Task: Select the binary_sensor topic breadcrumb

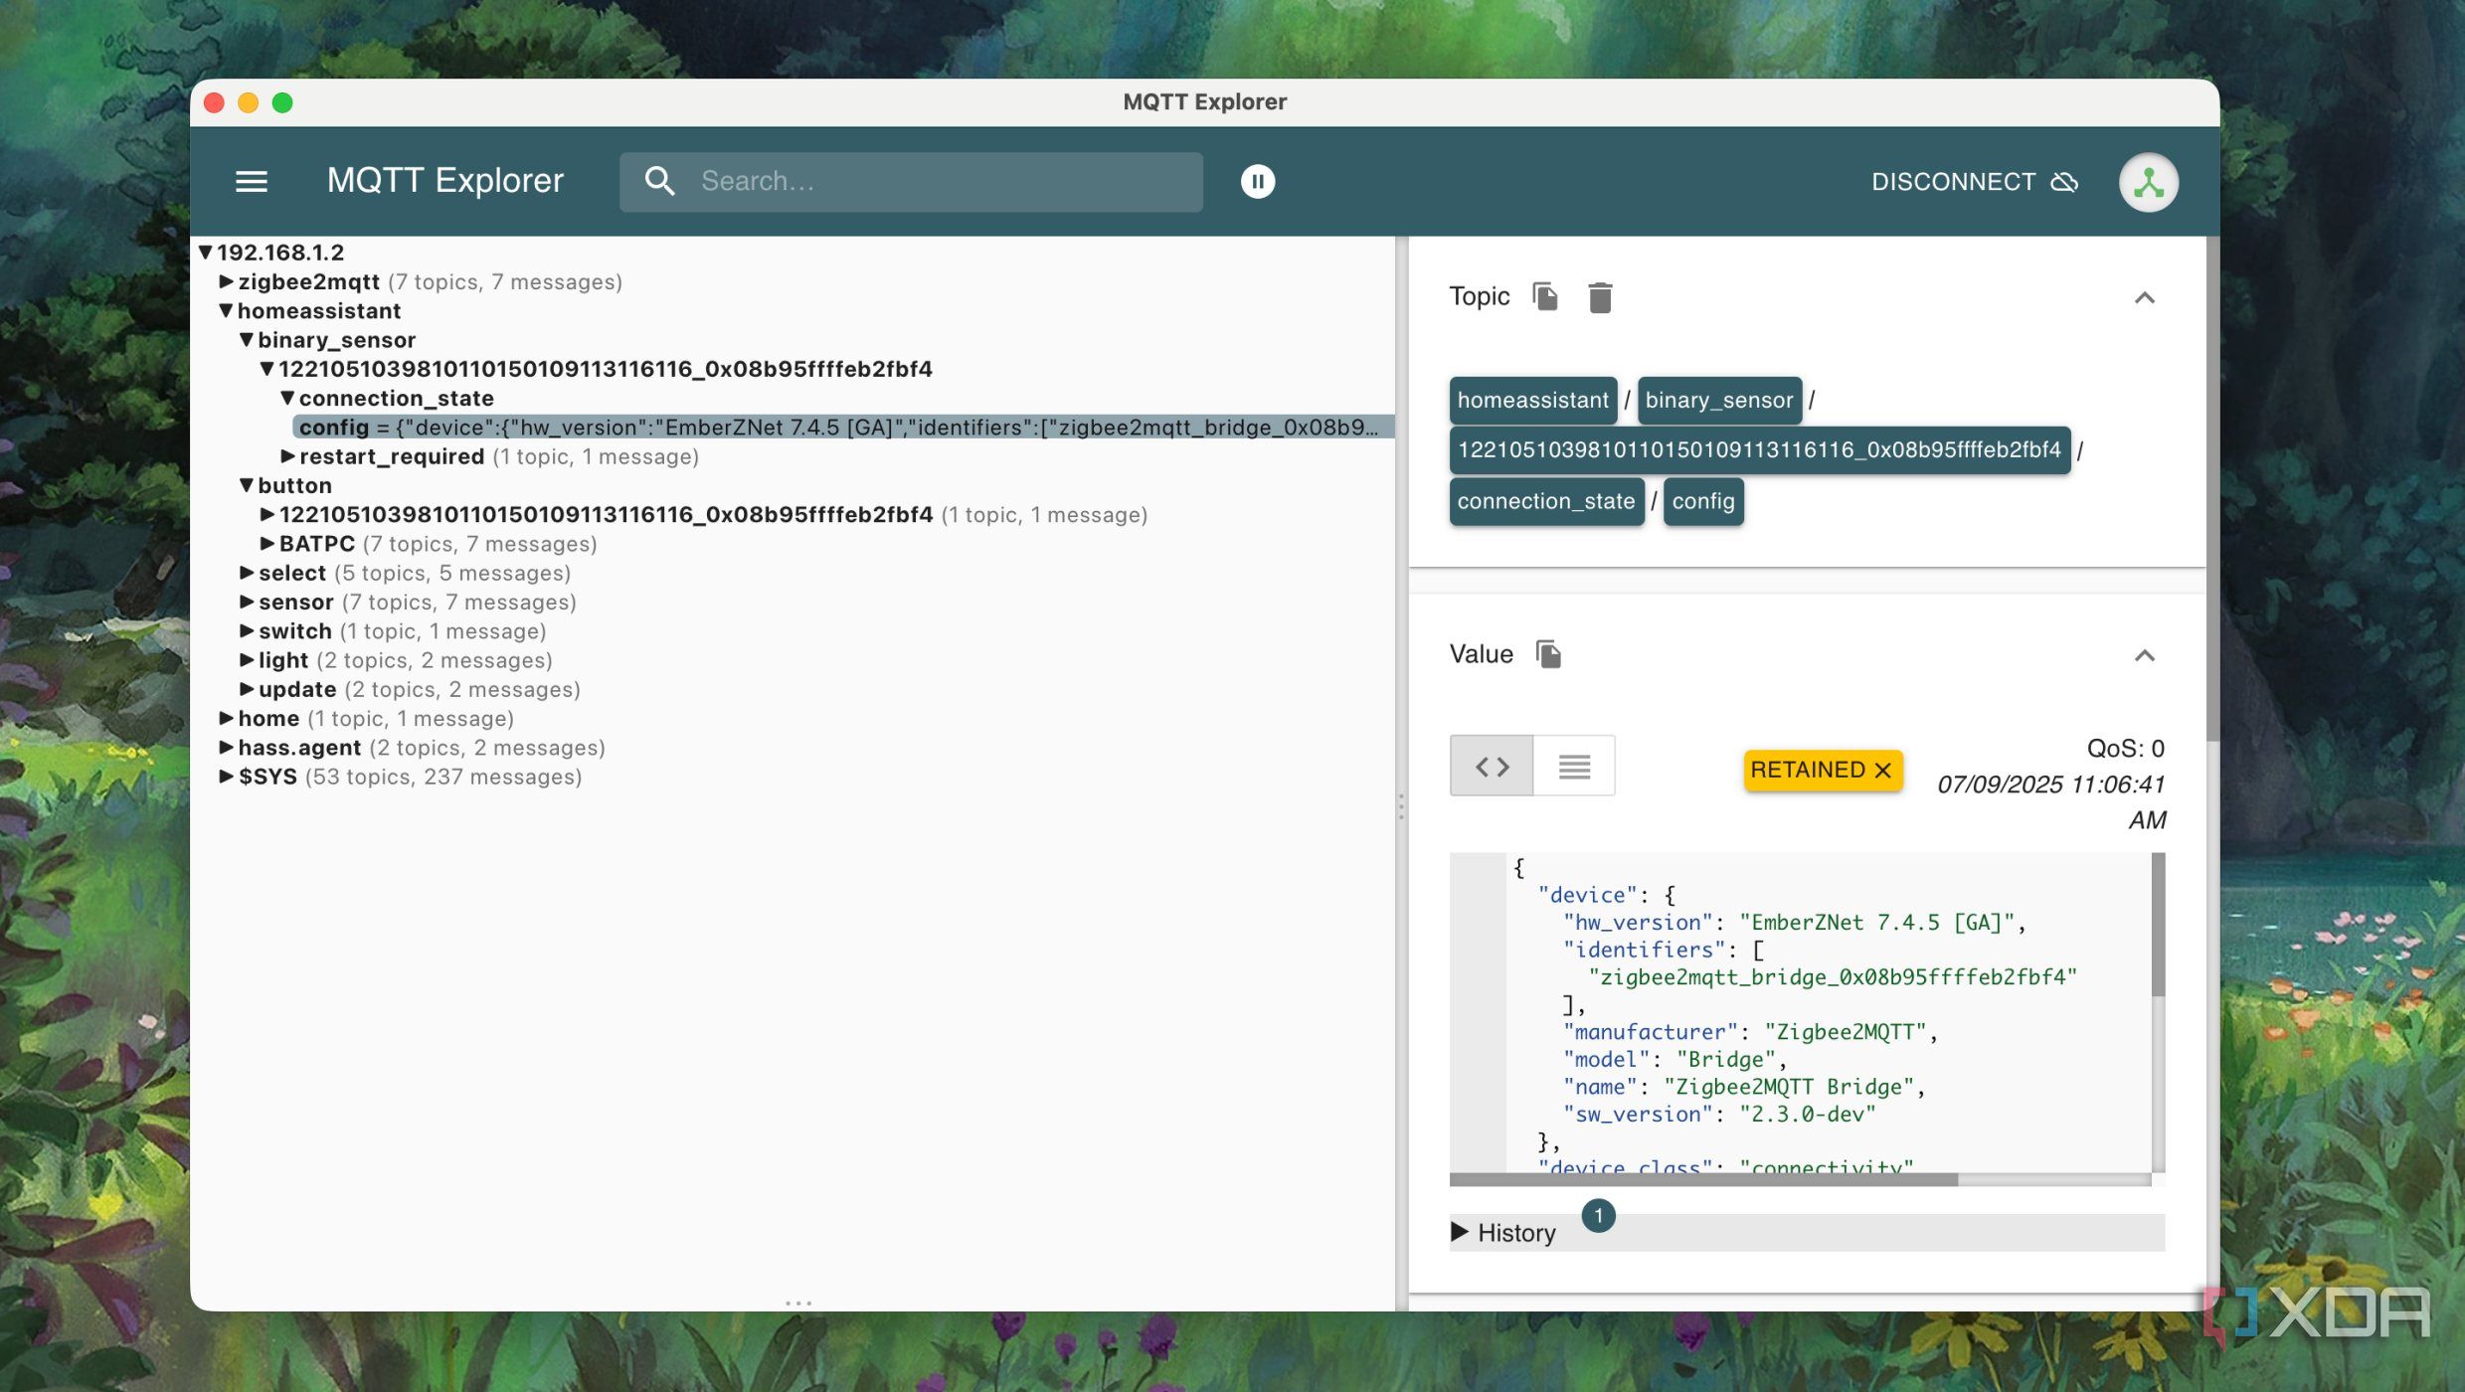Action: tap(1718, 400)
